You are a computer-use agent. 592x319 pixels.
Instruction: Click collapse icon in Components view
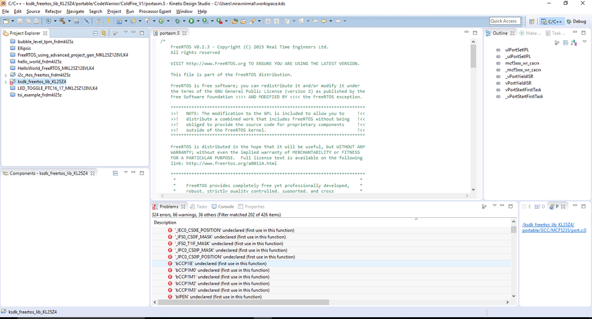(x=116, y=173)
